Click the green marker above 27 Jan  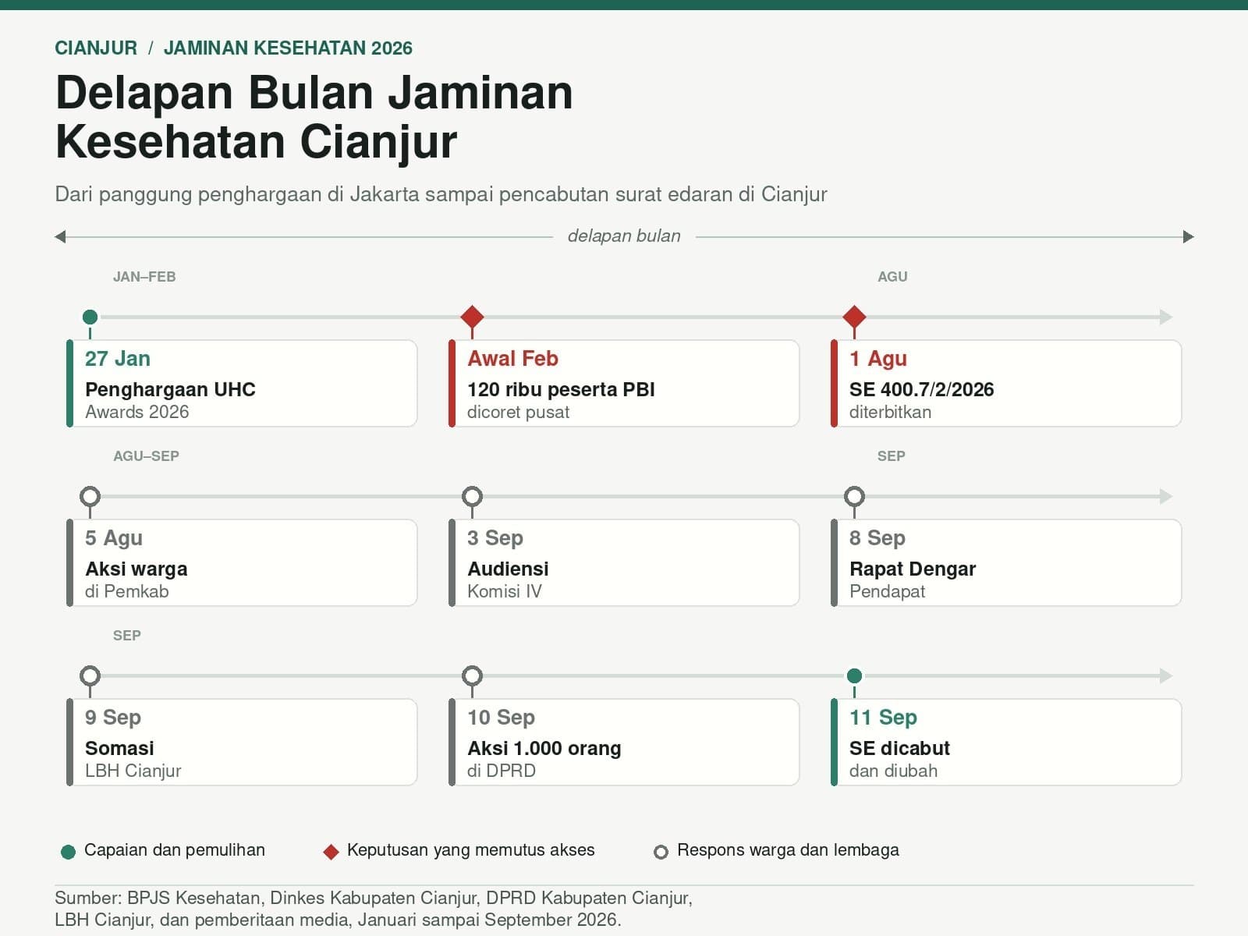click(x=90, y=317)
